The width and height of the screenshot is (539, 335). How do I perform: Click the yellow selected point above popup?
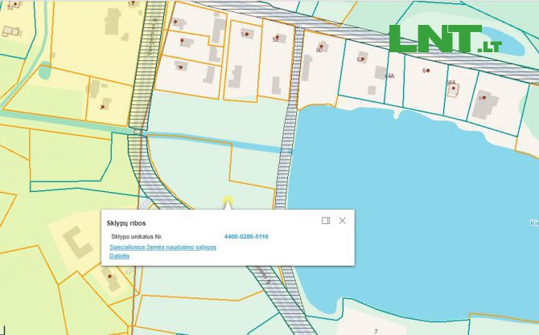pos(228,200)
